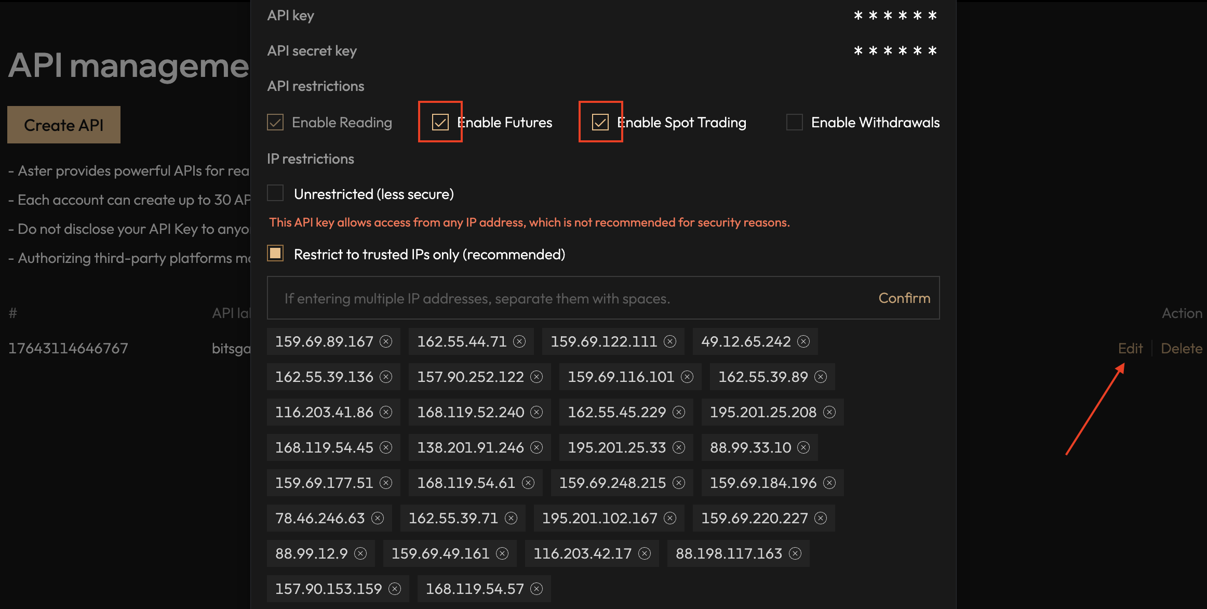Click Confirm to add IP addresses

(904, 298)
